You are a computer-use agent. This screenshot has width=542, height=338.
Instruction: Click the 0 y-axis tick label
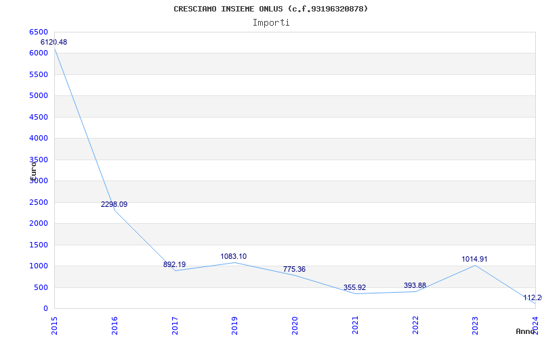pyautogui.click(x=45, y=309)
